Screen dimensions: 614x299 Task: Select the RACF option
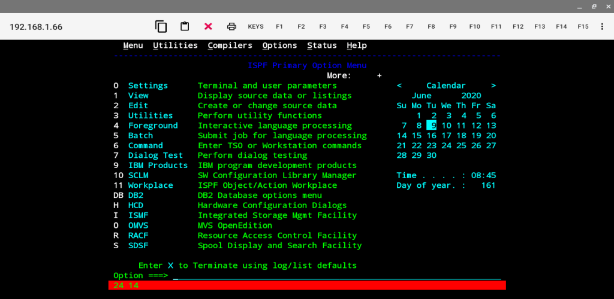click(139, 236)
